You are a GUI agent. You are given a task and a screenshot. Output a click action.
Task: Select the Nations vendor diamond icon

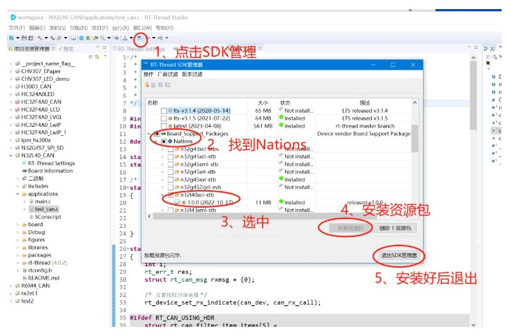click(170, 142)
